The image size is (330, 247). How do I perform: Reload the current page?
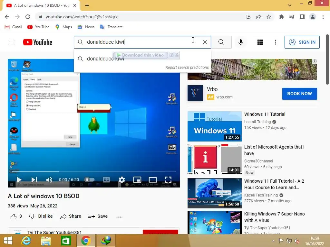pyautogui.click(x=28, y=17)
